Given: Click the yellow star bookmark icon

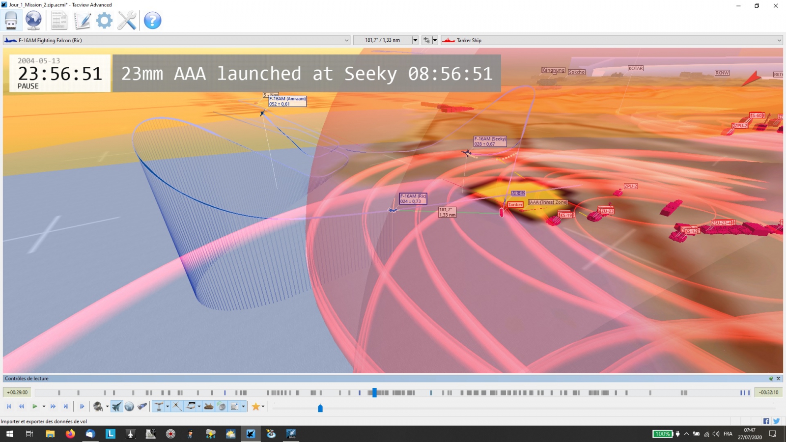Looking at the screenshot, I should coord(255,406).
